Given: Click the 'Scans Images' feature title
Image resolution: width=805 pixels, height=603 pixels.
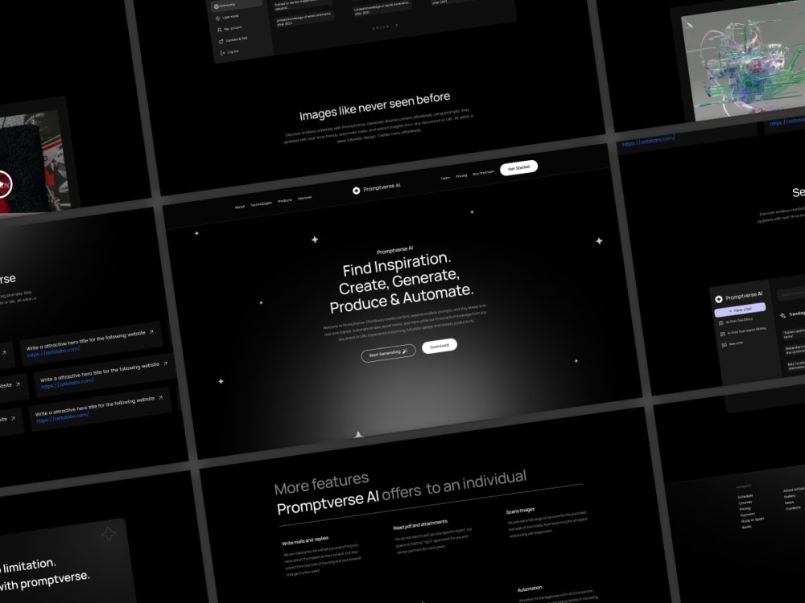Looking at the screenshot, I should point(520,511).
